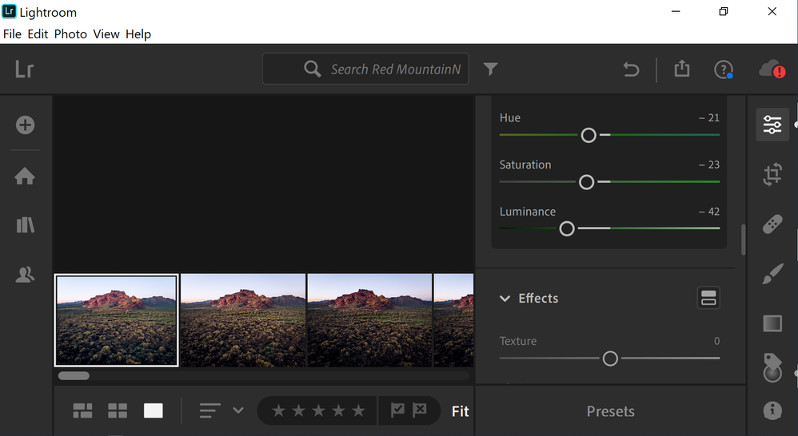Open the View menu
Viewport: 798px width, 436px height.
pyautogui.click(x=106, y=34)
